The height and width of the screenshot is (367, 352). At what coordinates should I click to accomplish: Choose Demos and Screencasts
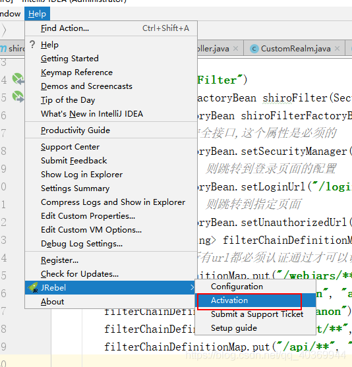pos(111,86)
